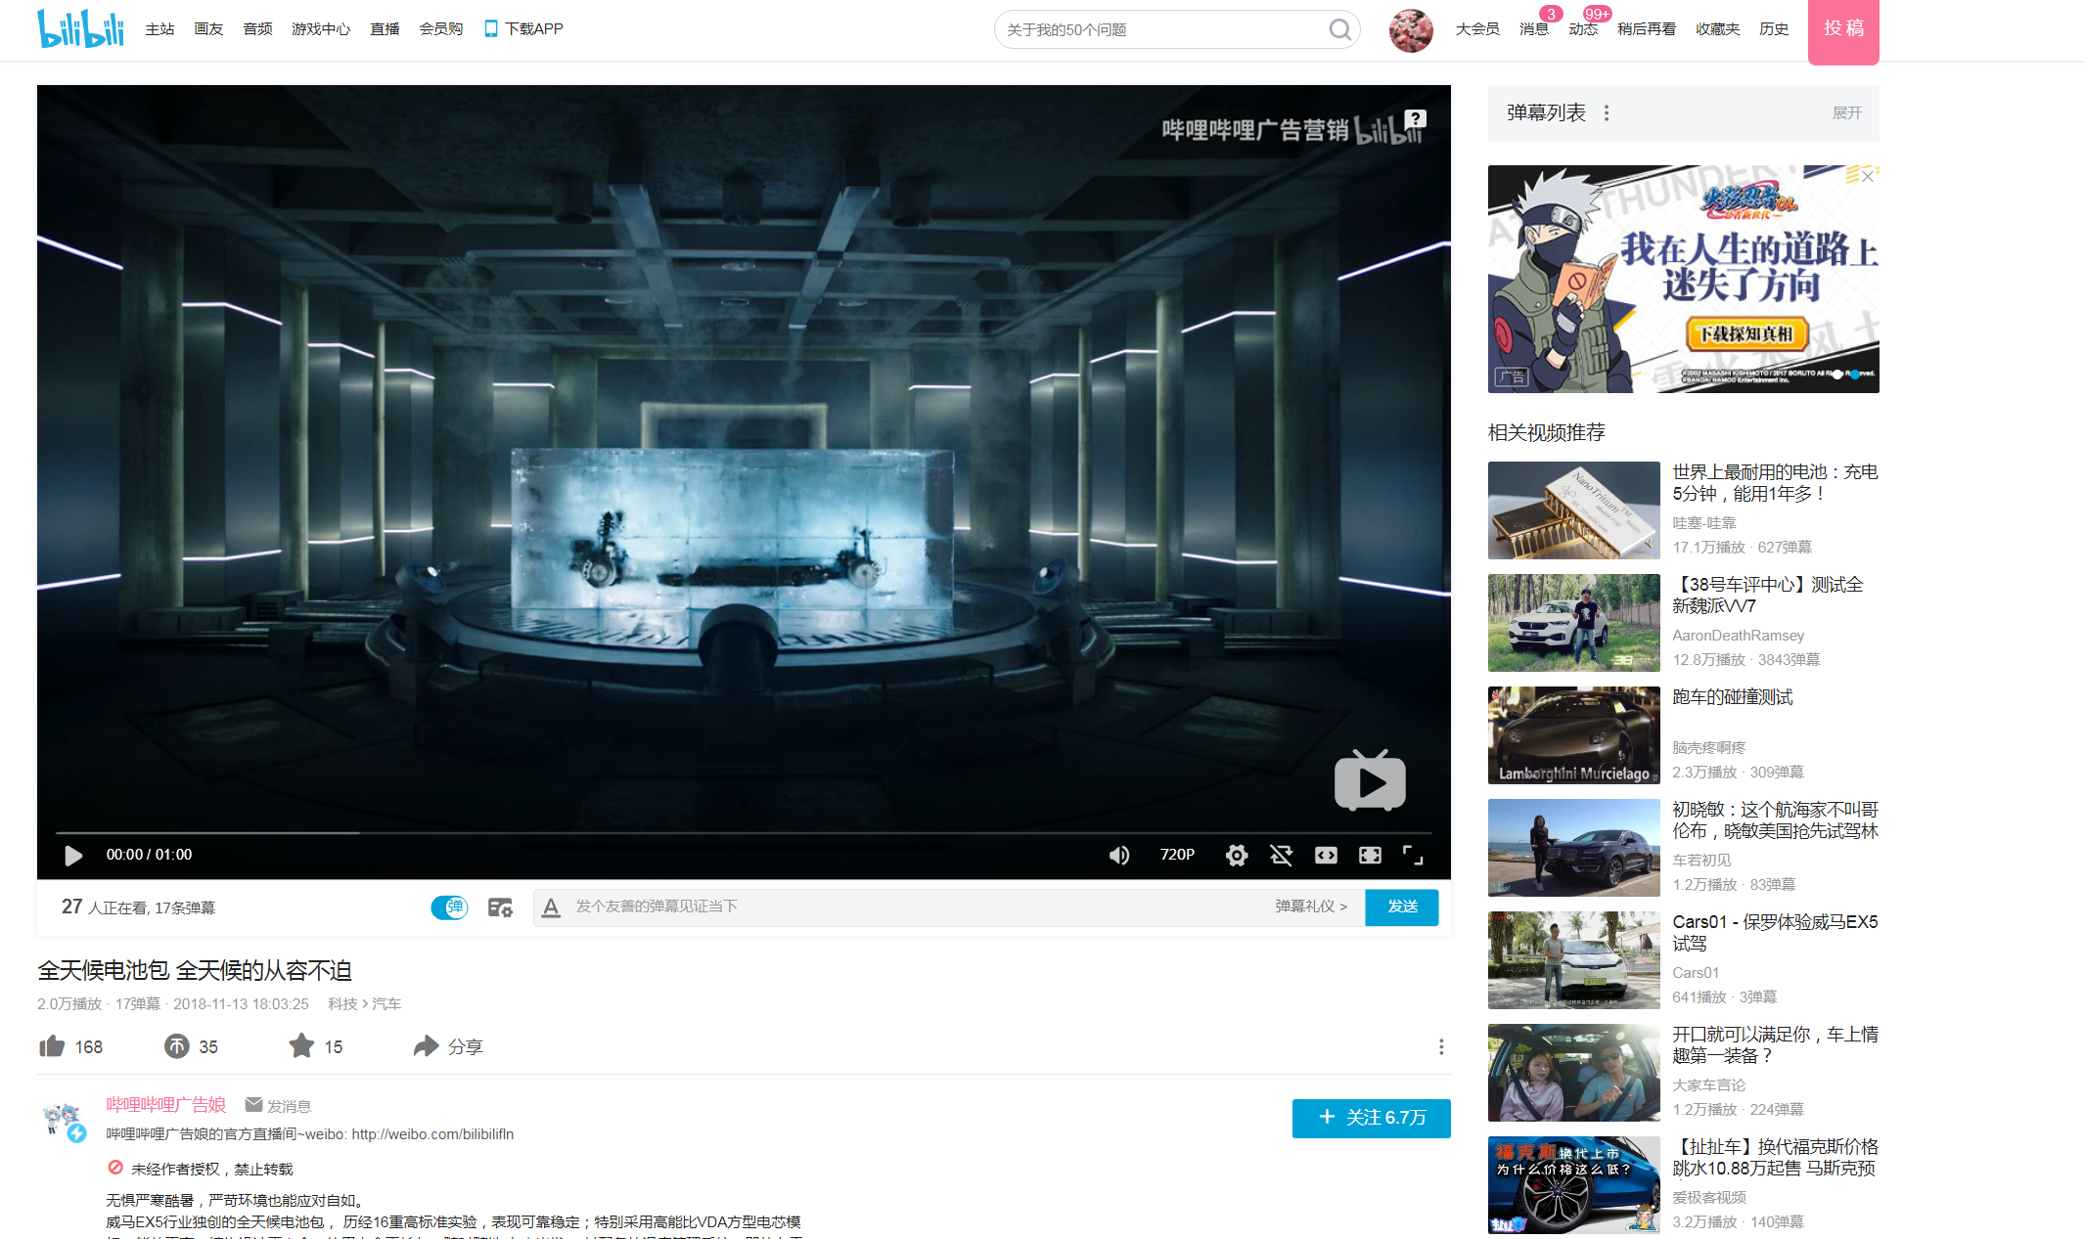Favorite the video with star icon
Image resolution: width=2084 pixels, height=1239 pixels.
301,1046
